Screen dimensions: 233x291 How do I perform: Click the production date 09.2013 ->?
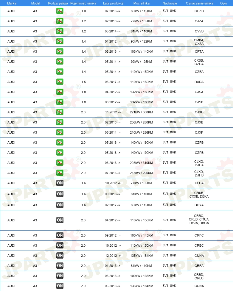tap(113, 194)
